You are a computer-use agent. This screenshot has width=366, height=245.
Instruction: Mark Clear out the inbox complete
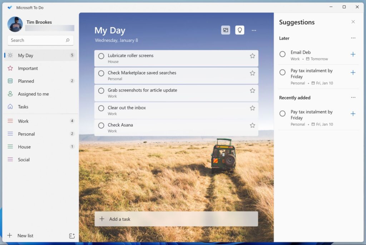pos(101,108)
